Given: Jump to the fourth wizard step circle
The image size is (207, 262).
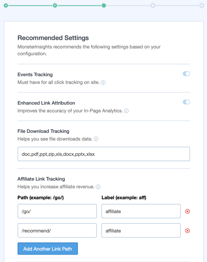Looking at the screenshot, I should tap(153, 6).
